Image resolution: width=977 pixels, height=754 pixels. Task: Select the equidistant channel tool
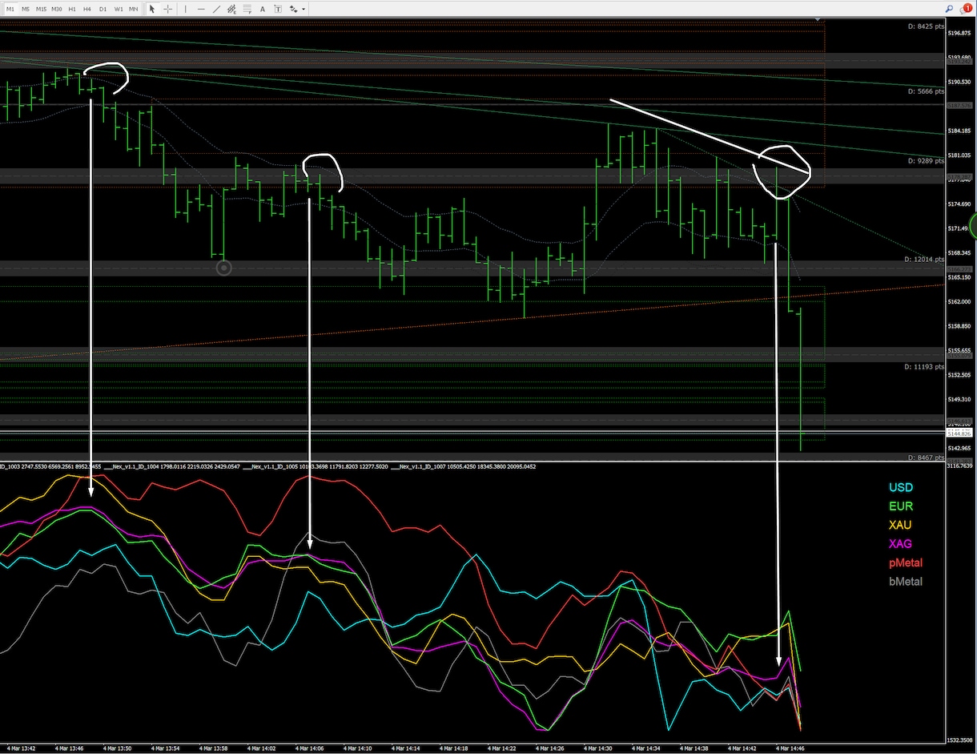[x=231, y=9]
